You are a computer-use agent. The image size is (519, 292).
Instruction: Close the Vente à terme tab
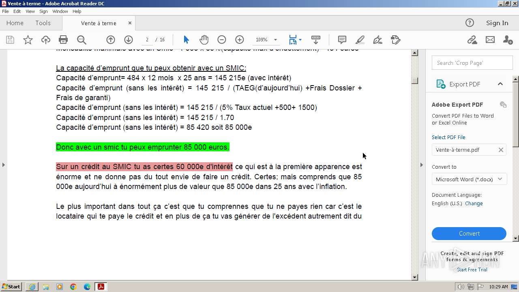point(130,23)
